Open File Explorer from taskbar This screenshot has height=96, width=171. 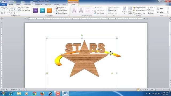click(19, 94)
